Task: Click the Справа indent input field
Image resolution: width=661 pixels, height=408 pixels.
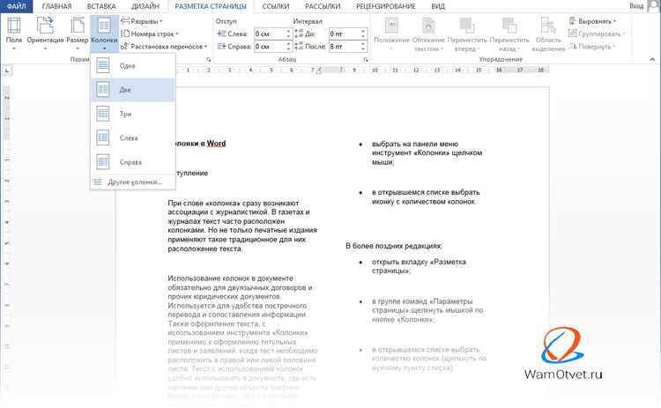Action: [x=270, y=47]
